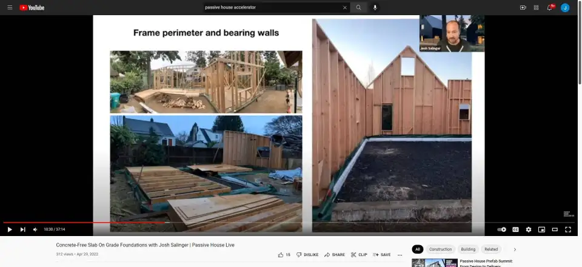Open the hamburger guide menu
The width and height of the screenshot is (582, 267).
(10, 7)
